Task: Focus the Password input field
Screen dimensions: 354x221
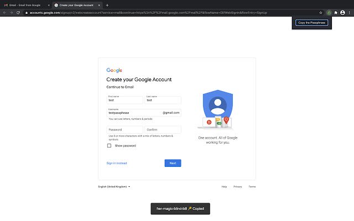Action: pyautogui.click(x=124, y=130)
